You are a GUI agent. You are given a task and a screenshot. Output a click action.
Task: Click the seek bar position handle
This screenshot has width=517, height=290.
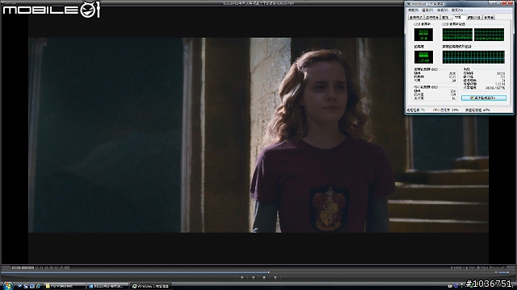click(268, 272)
